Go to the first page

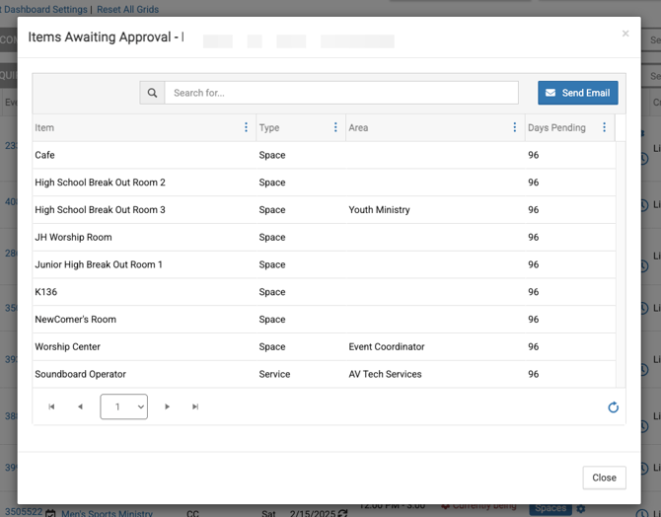click(52, 406)
